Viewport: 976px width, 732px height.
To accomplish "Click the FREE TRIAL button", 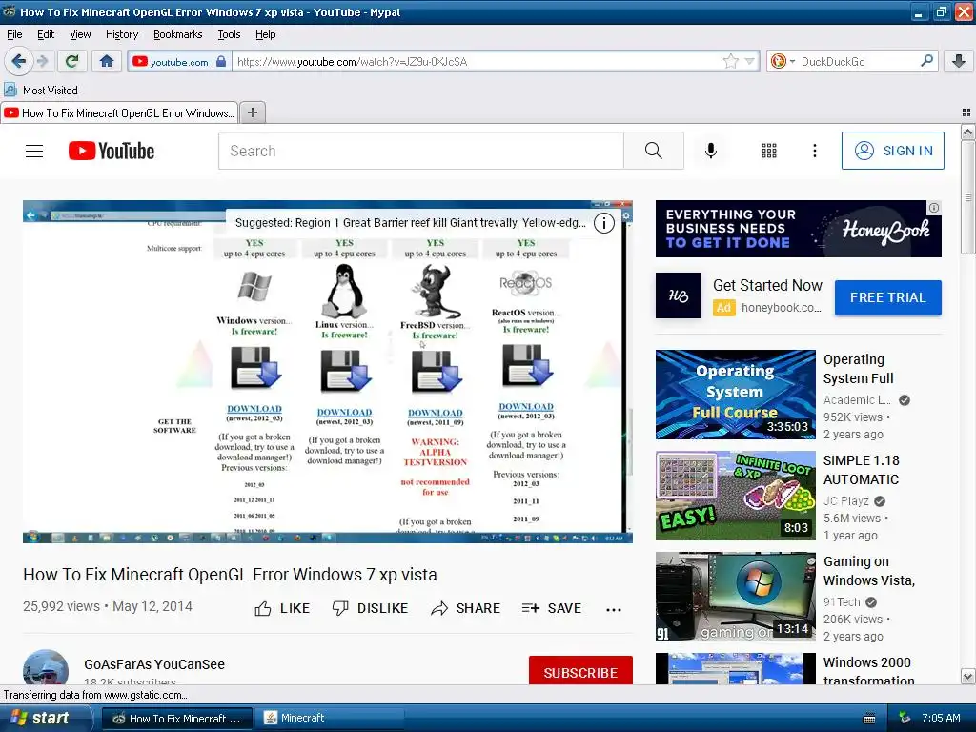I will tap(887, 297).
